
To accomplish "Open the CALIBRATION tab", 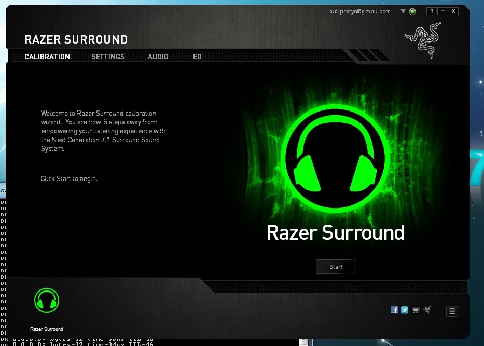I will [47, 57].
